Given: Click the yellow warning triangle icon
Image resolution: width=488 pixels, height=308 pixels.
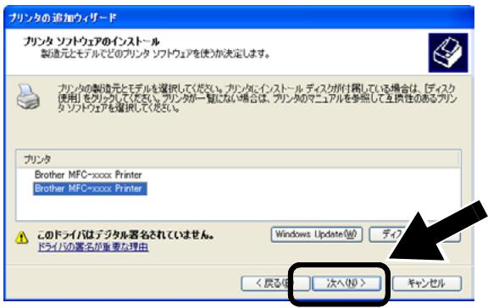Looking at the screenshot, I should 22,238.
